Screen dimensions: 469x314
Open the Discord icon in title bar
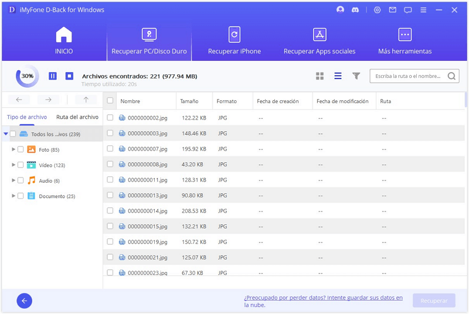(355, 10)
